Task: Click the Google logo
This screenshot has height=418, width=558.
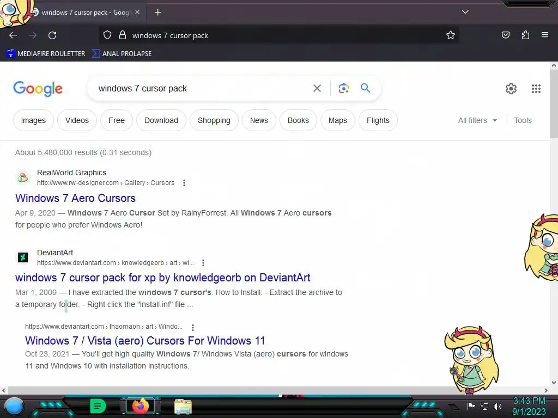Action: [38, 89]
